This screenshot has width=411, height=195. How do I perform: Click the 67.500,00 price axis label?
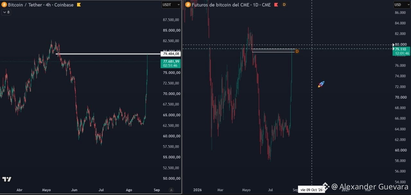(x=171, y=104)
